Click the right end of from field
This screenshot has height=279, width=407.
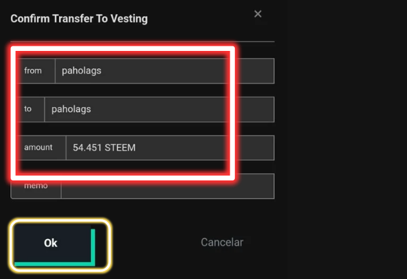(256, 71)
